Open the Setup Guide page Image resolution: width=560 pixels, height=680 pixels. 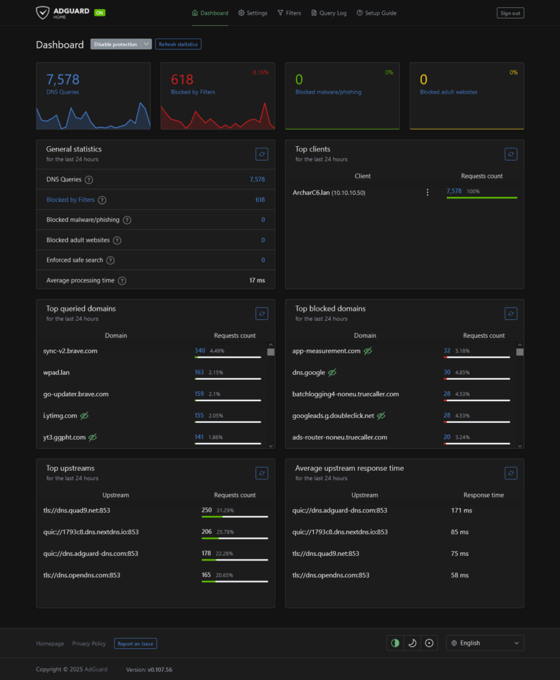[x=376, y=13]
